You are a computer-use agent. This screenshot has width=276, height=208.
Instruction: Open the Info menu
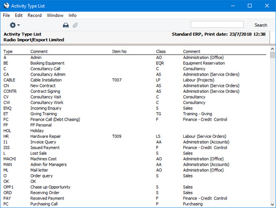click(72, 16)
